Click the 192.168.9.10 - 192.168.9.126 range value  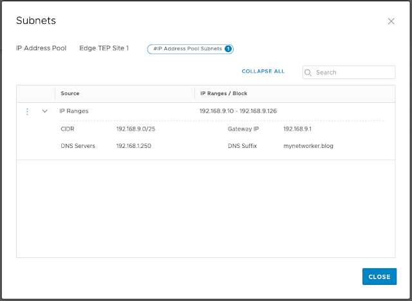238,111
